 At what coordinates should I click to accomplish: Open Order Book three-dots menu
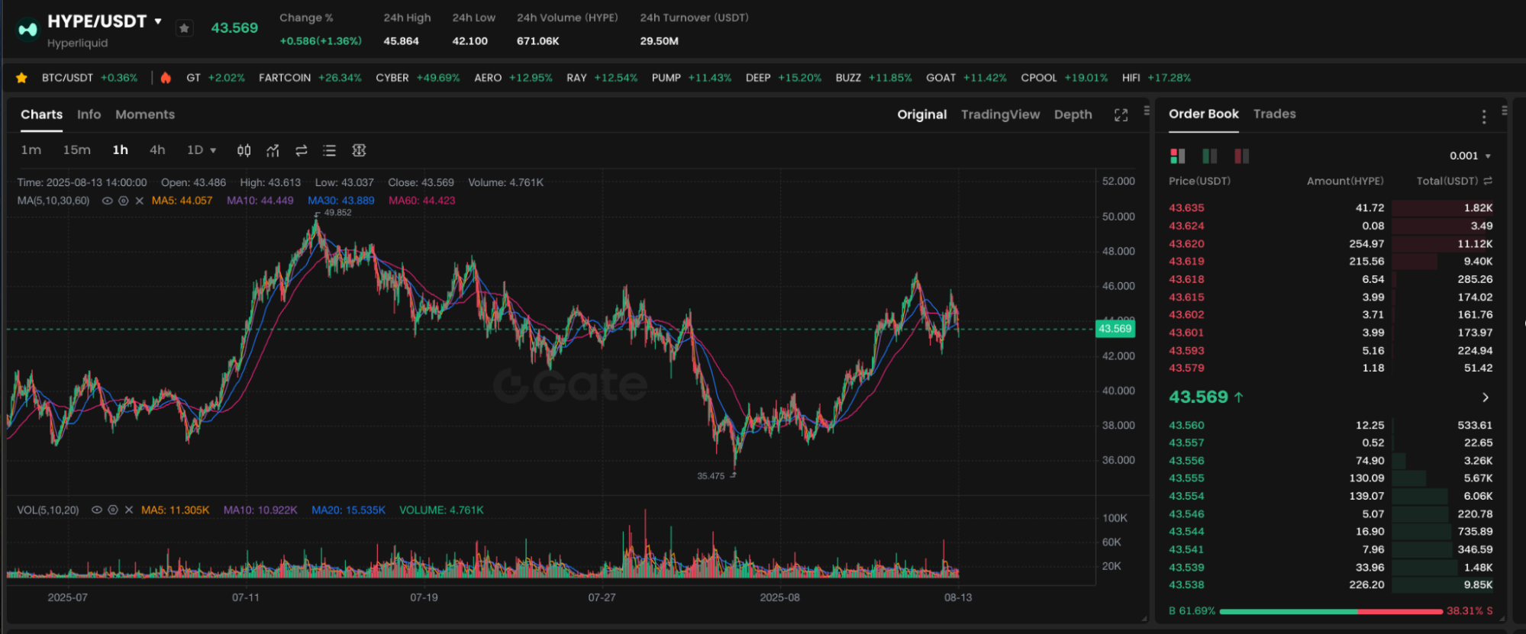pos(1483,117)
